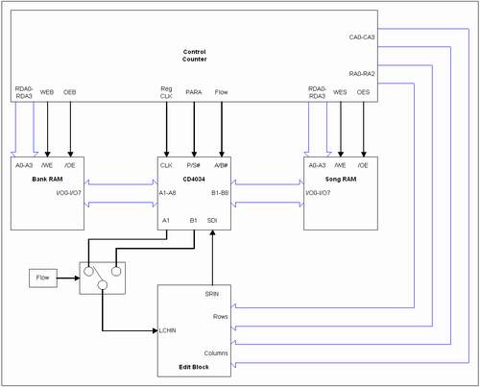The image size is (480, 387).
Task: Click the RDA0-RDA3 label next to WEB
Action: pos(24,92)
